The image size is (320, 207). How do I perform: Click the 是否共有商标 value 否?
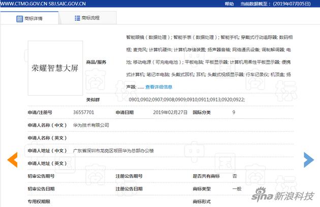pos(234,176)
